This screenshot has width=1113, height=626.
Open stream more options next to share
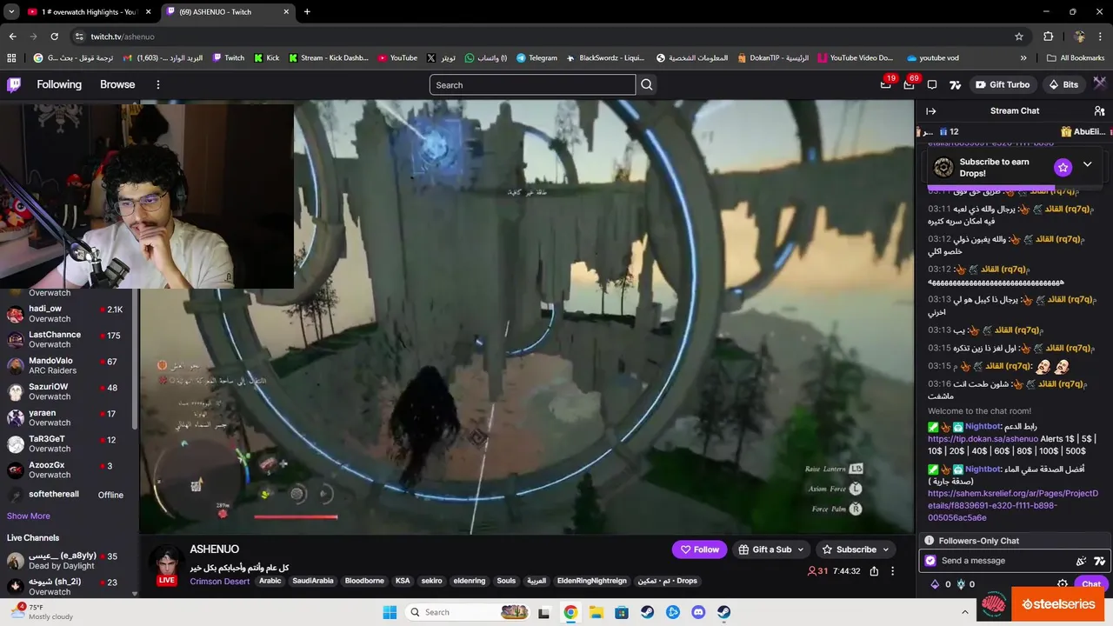point(892,571)
